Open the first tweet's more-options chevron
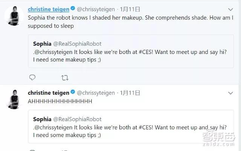This screenshot has height=151, width=241. coord(231,9)
